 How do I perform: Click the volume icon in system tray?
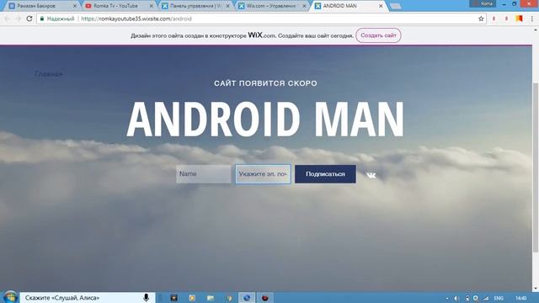click(x=456, y=298)
